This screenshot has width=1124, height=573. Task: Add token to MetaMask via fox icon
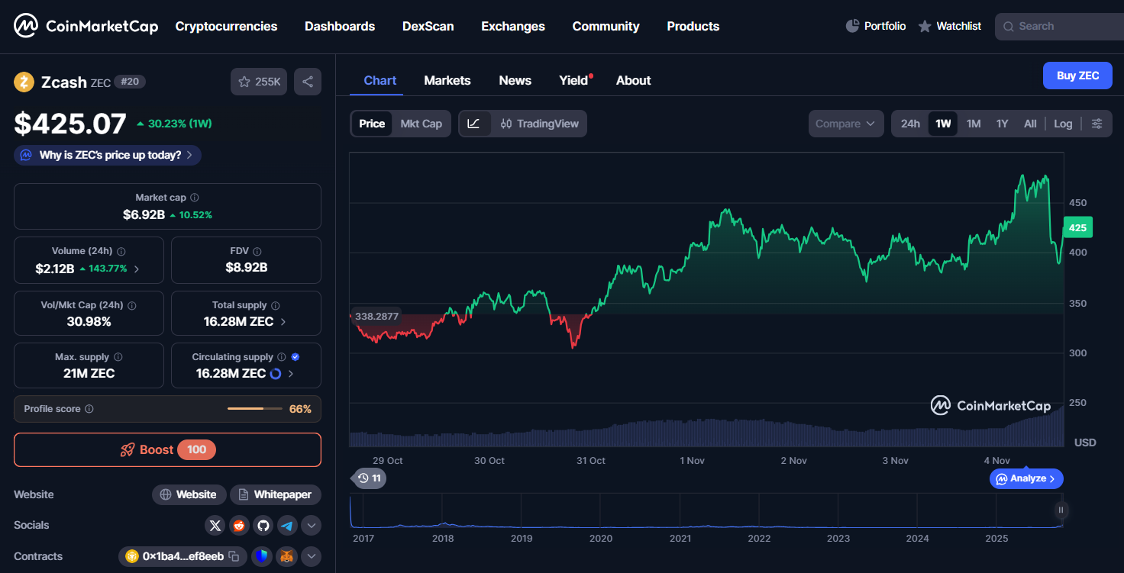(x=286, y=556)
